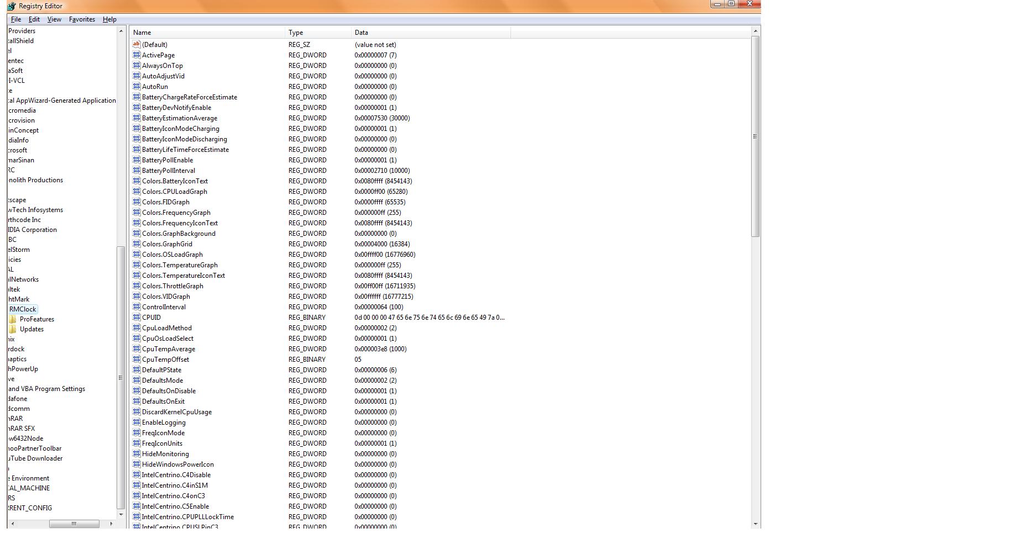Click the Colors.CPULoadGraph value icon
The height and width of the screenshot is (544, 1027).
(137, 191)
